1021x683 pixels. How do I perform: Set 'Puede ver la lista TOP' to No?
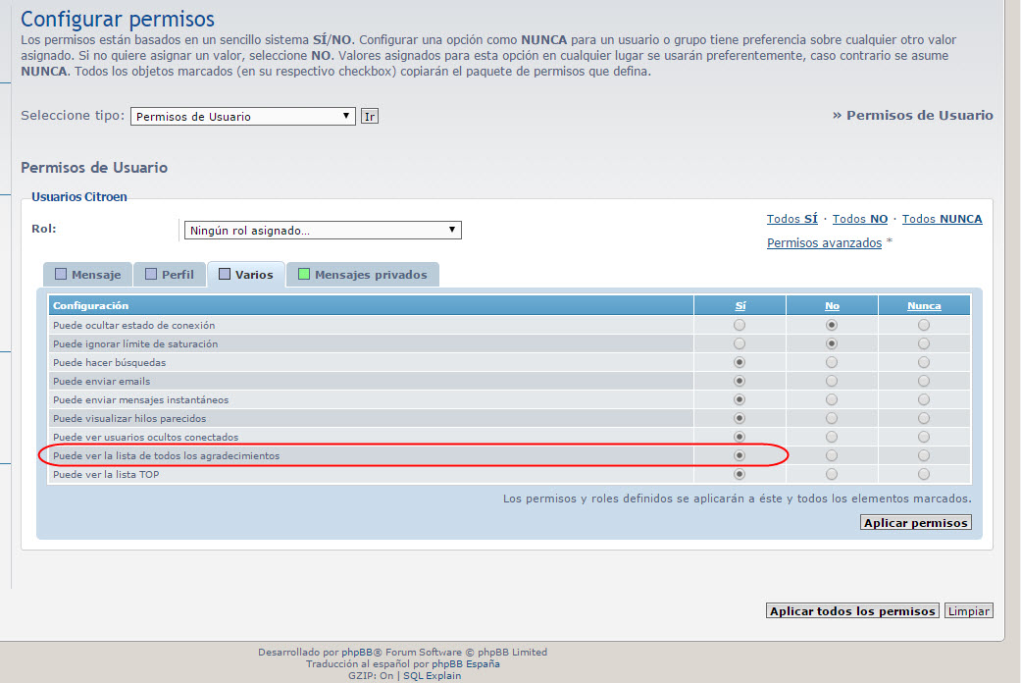point(832,474)
